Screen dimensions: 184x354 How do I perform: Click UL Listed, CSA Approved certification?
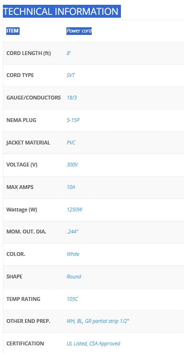click(93, 343)
